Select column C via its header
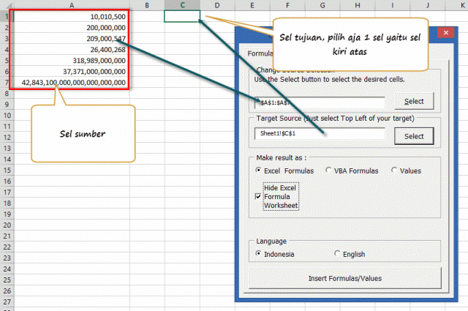Viewport: 468px width, 311px height. tap(182, 4)
